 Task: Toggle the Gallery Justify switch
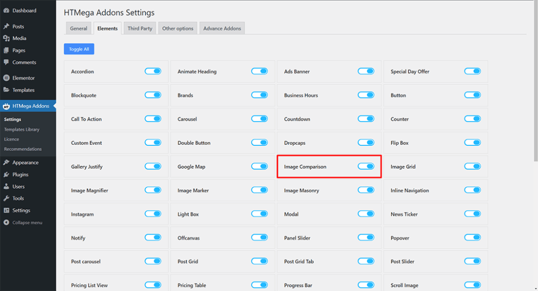153,166
